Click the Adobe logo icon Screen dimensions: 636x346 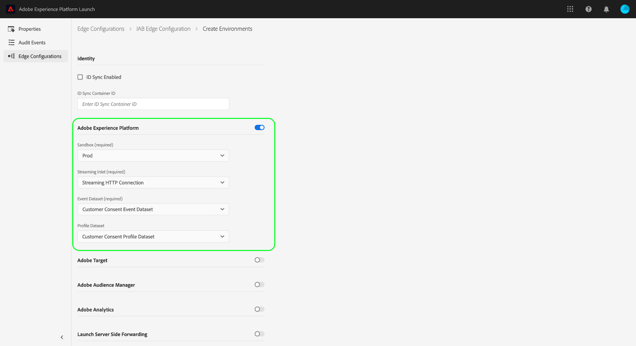(x=11, y=9)
